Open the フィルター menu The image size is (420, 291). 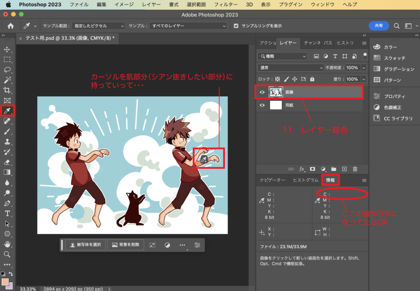[226, 5]
